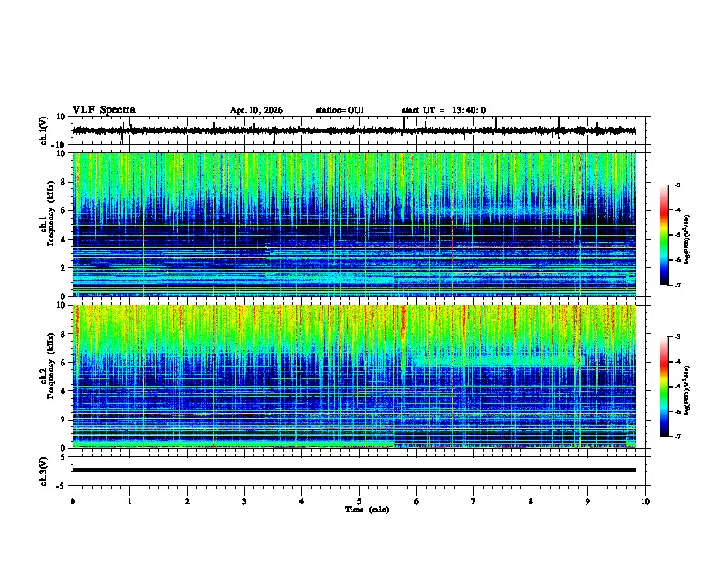Click the "Time (min)" axis label
Image resolution: width=727 pixels, height=562 pixels.
367,510
